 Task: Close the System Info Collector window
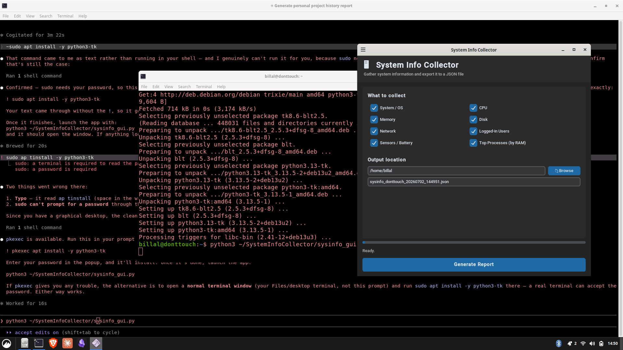[x=585, y=50]
